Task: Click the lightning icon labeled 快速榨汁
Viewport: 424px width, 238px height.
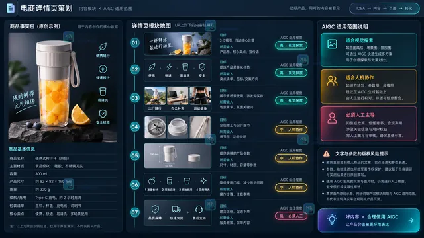Action: [103, 69]
